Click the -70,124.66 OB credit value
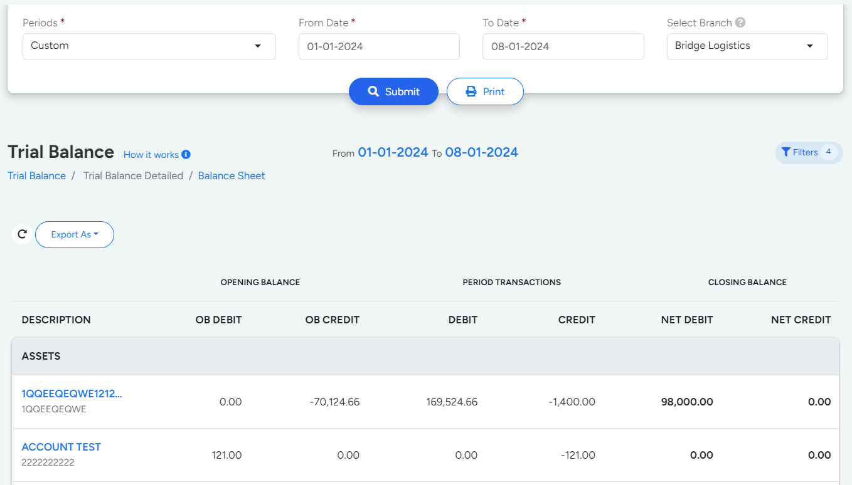The image size is (852, 485). (x=334, y=402)
